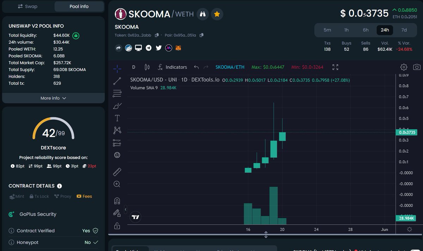423x251 pixels.
Task: Open the time axis settings gear
Action: [x=409, y=229]
